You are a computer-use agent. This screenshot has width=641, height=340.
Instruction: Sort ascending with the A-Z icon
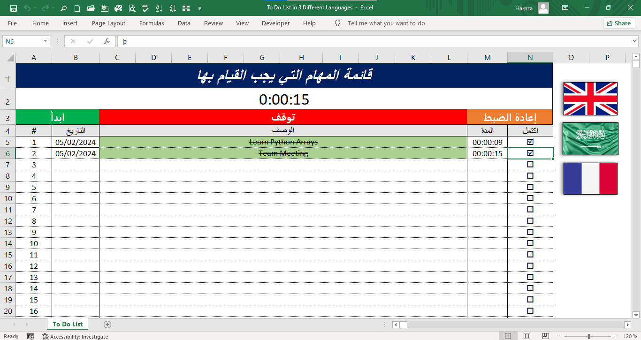[x=159, y=8]
